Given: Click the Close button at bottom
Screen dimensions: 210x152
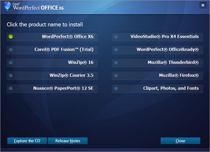Looking at the screenshot, I should coord(180,141).
